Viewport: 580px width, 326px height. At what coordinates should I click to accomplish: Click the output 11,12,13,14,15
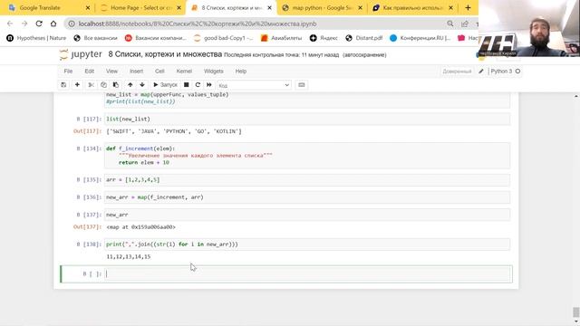point(129,256)
